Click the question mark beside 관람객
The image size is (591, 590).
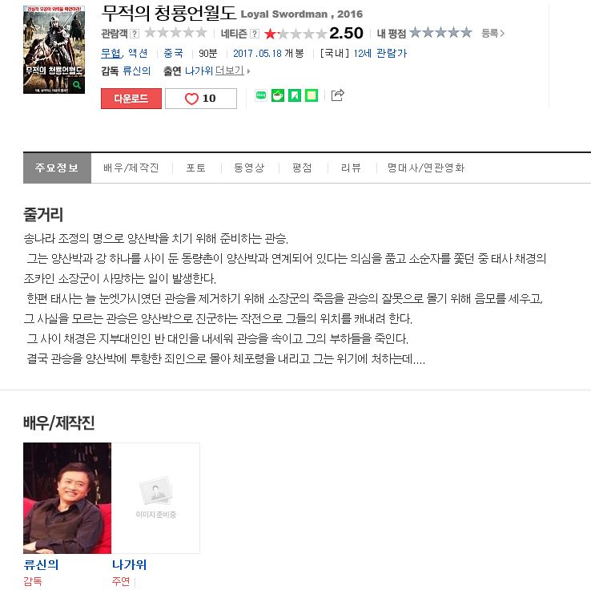135,34
